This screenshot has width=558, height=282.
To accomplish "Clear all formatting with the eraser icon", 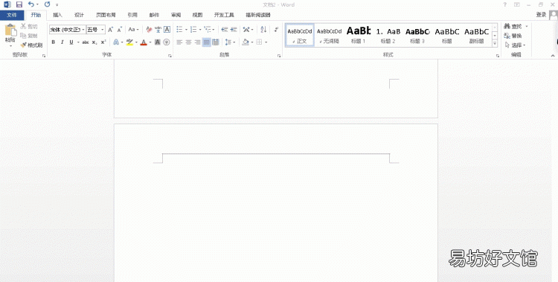I will point(149,30).
